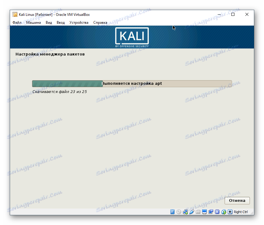This screenshot has height=225, width=264.
Task: Open the Справка menu
Action: tap(100, 23)
